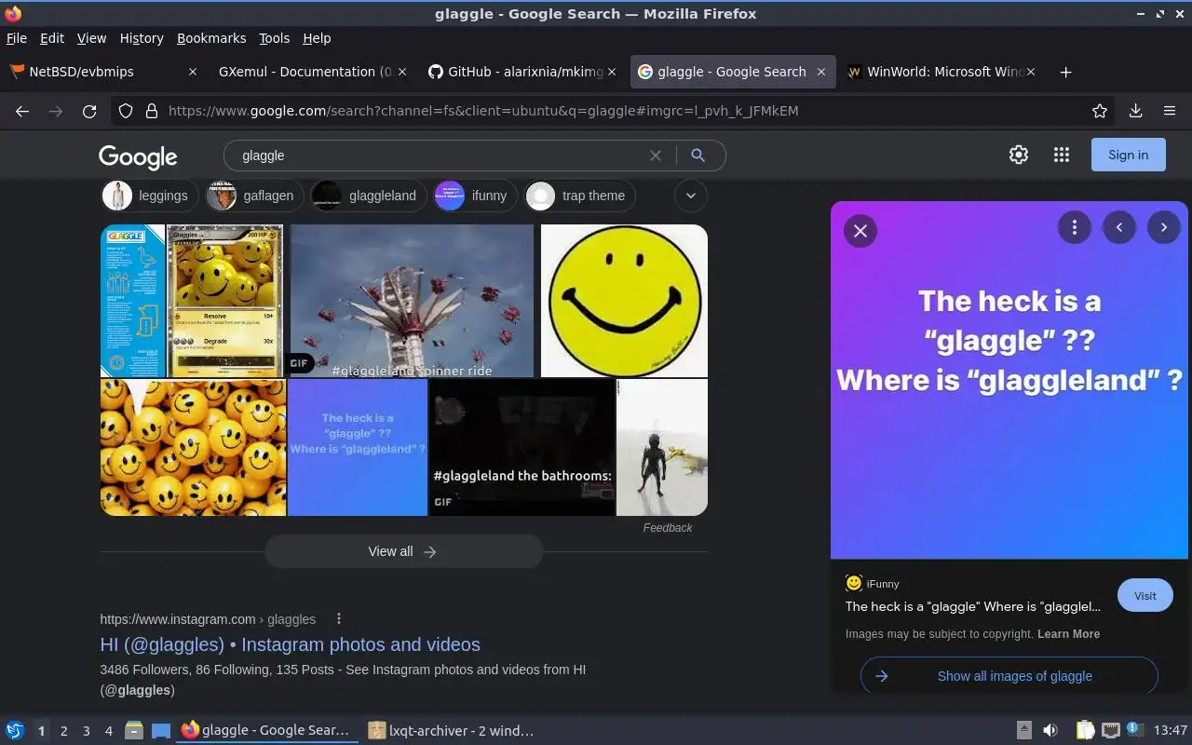Open the History menu
The image size is (1192, 745).
pyautogui.click(x=142, y=38)
